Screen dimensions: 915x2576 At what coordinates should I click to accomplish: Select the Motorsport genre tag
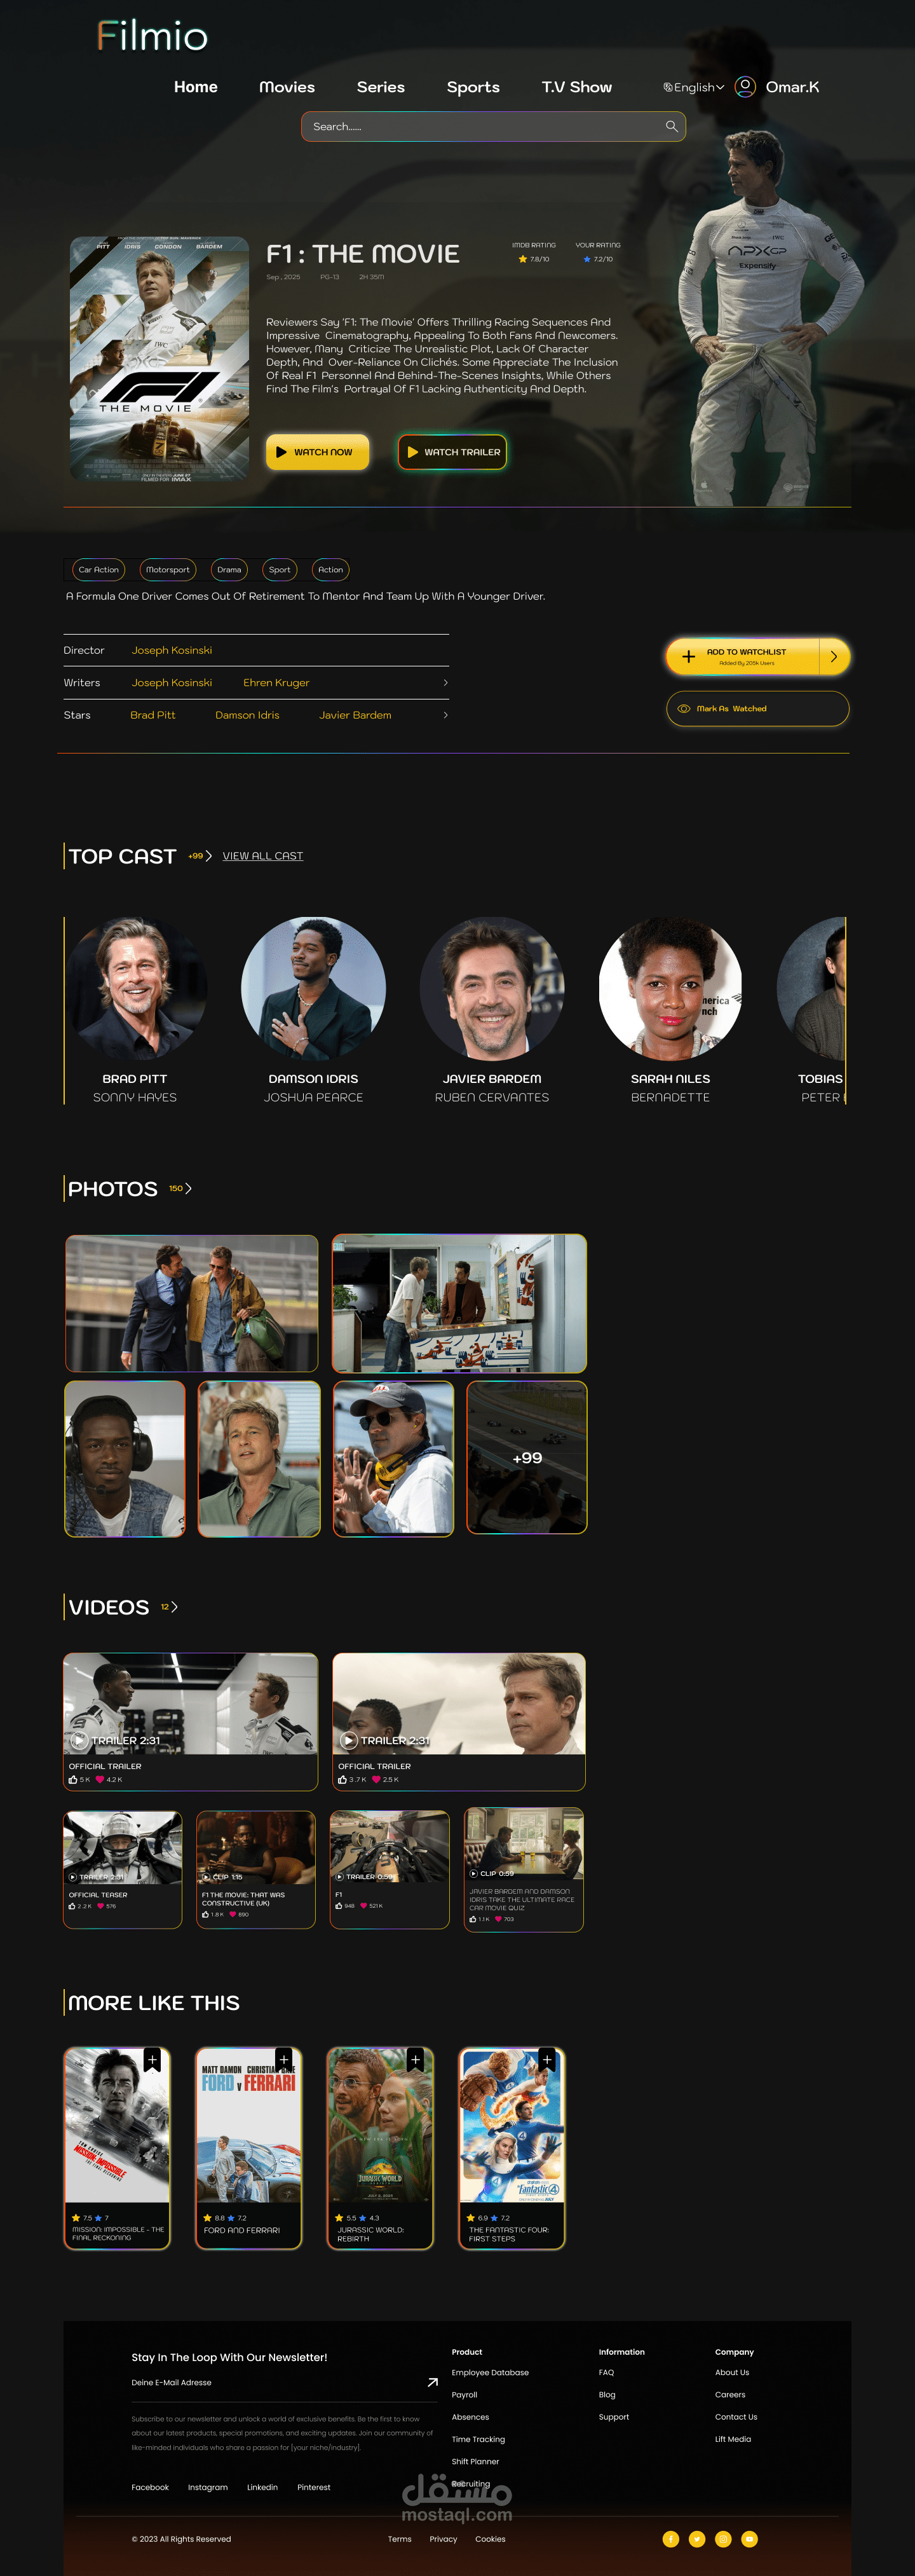(x=168, y=570)
